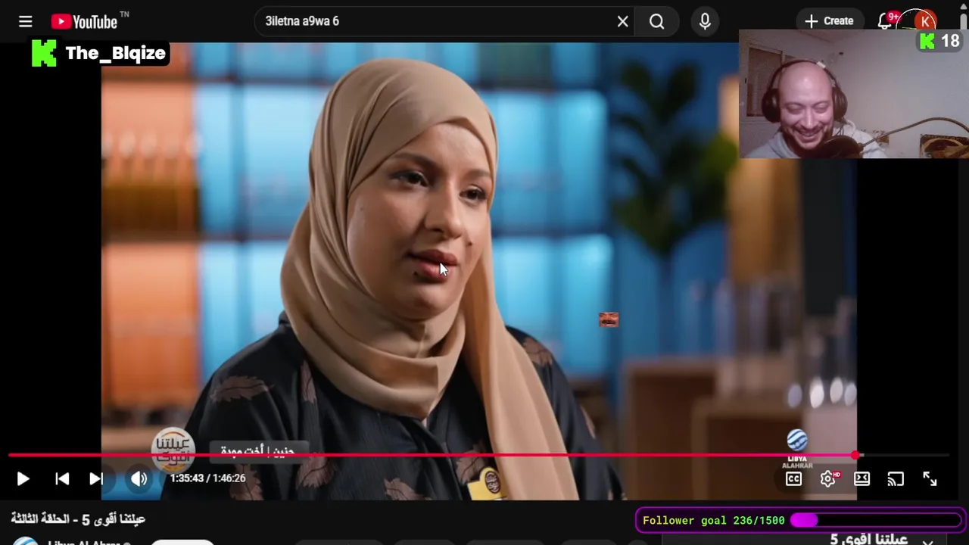This screenshot has width=969, height=545.
Task: Switch the player to theater mode
Action: [x=862, y=478]
